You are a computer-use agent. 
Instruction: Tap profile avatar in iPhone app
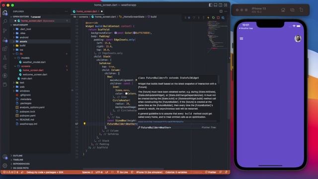pyautogui.click(x=298, y=39)
